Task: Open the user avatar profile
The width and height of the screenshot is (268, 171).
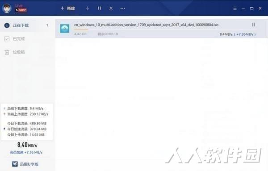Action: pyautogui.click(x=7, y=8)
